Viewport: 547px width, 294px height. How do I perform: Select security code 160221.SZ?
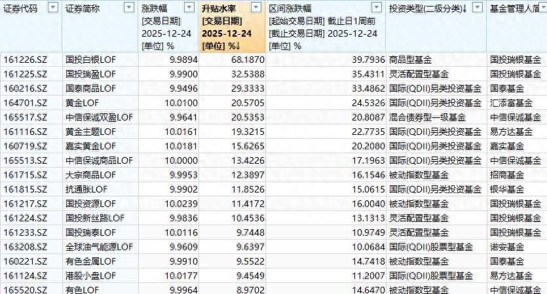click(25, 261)
